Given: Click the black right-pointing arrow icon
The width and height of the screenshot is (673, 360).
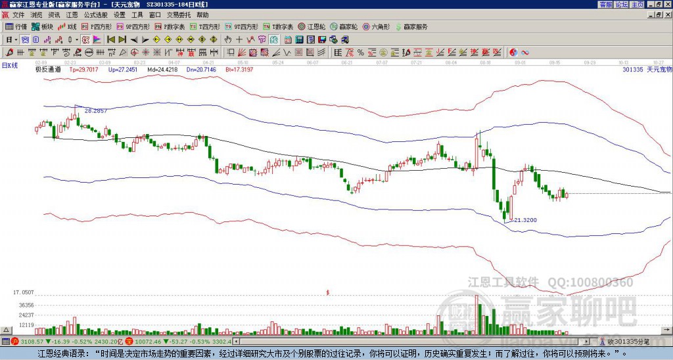Looking at the screenshot, I should pyautogui.click(x=145, y=40).
